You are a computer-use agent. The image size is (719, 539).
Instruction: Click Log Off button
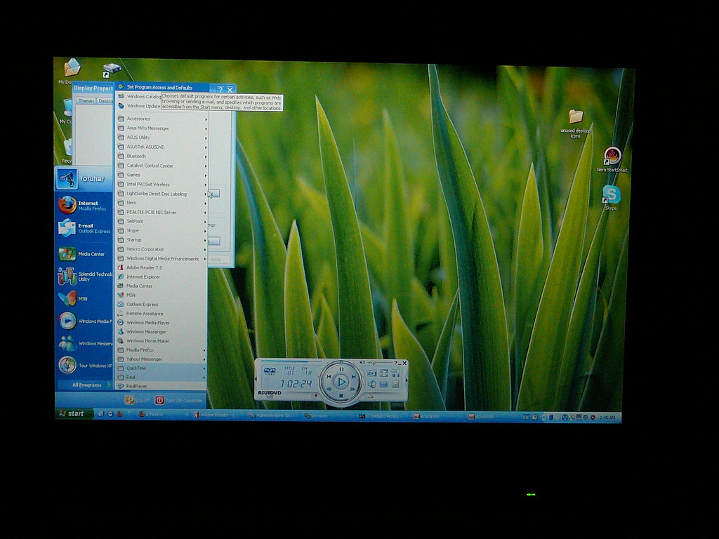tap(138, 400)
